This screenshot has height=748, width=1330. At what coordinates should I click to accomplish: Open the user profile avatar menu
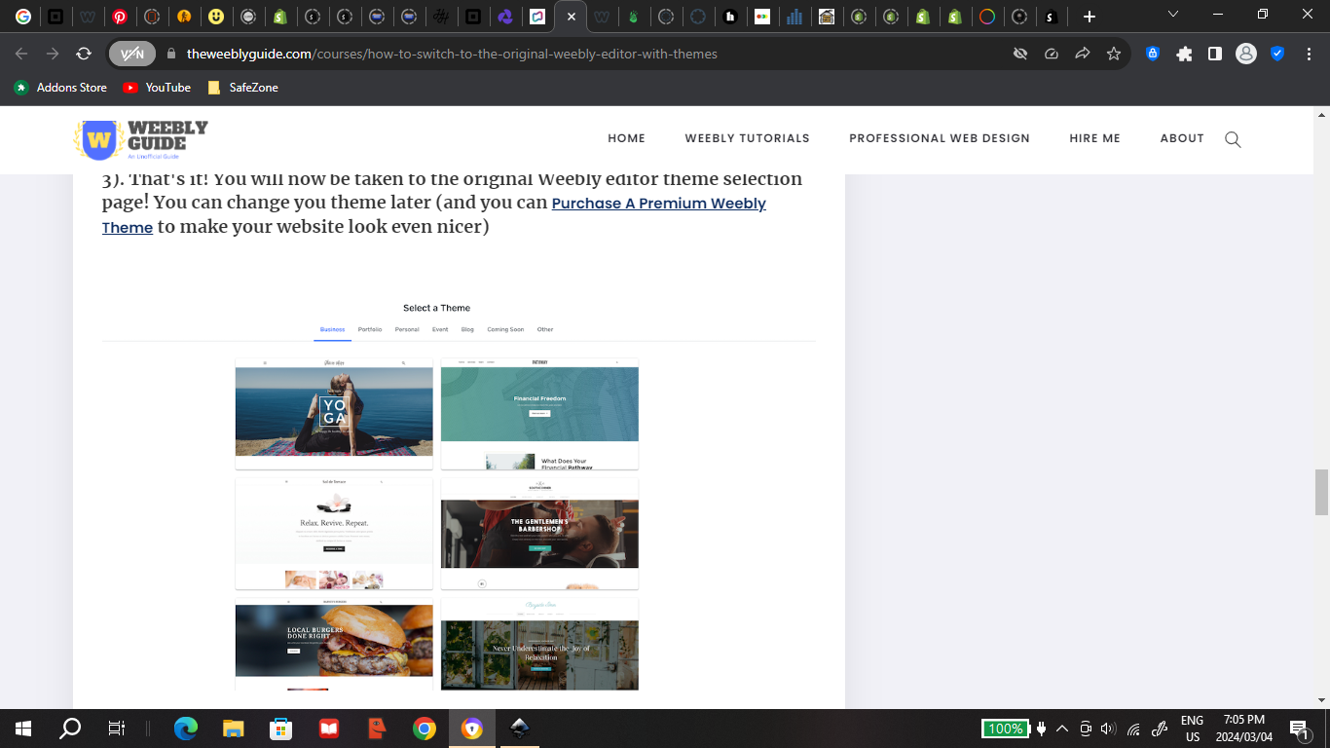pos(1246,54)
